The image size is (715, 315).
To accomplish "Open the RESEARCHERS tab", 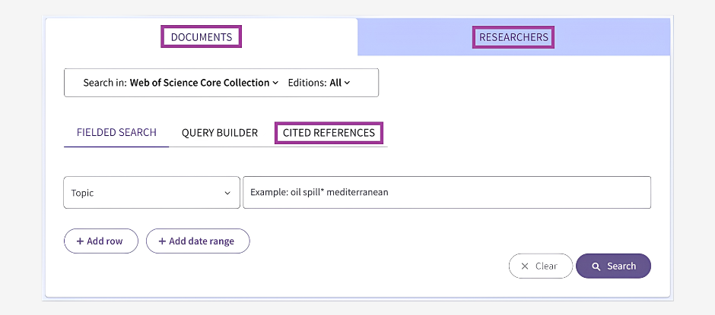I will pos(513,37).
